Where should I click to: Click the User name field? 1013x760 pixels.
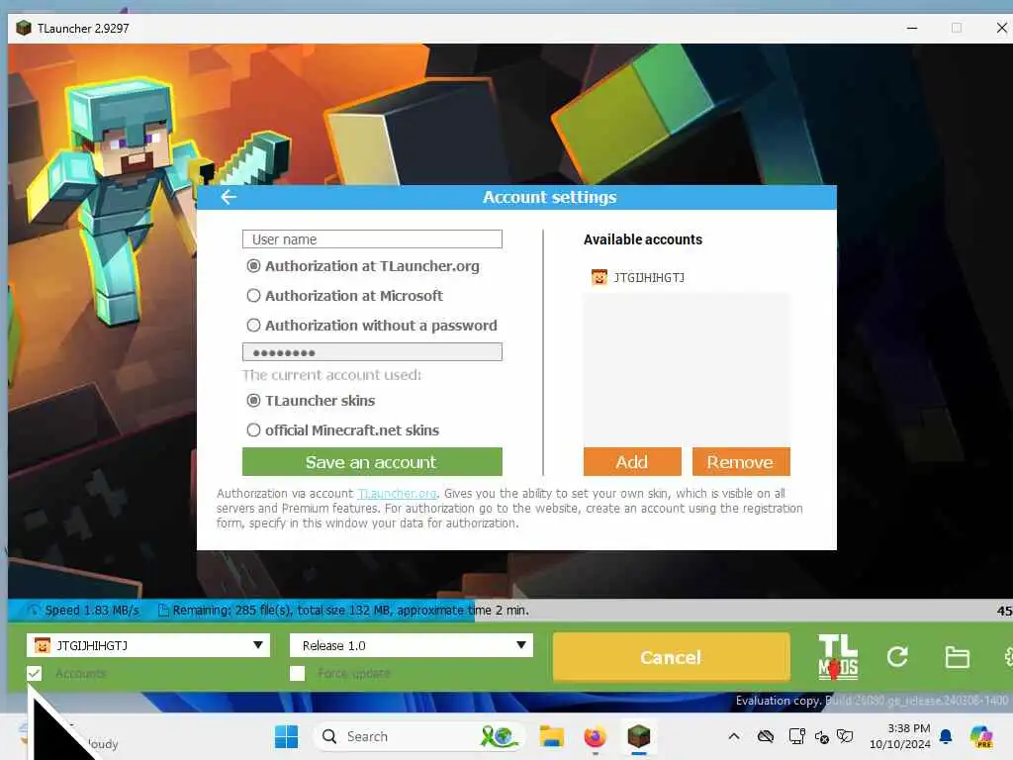(372, 239)
